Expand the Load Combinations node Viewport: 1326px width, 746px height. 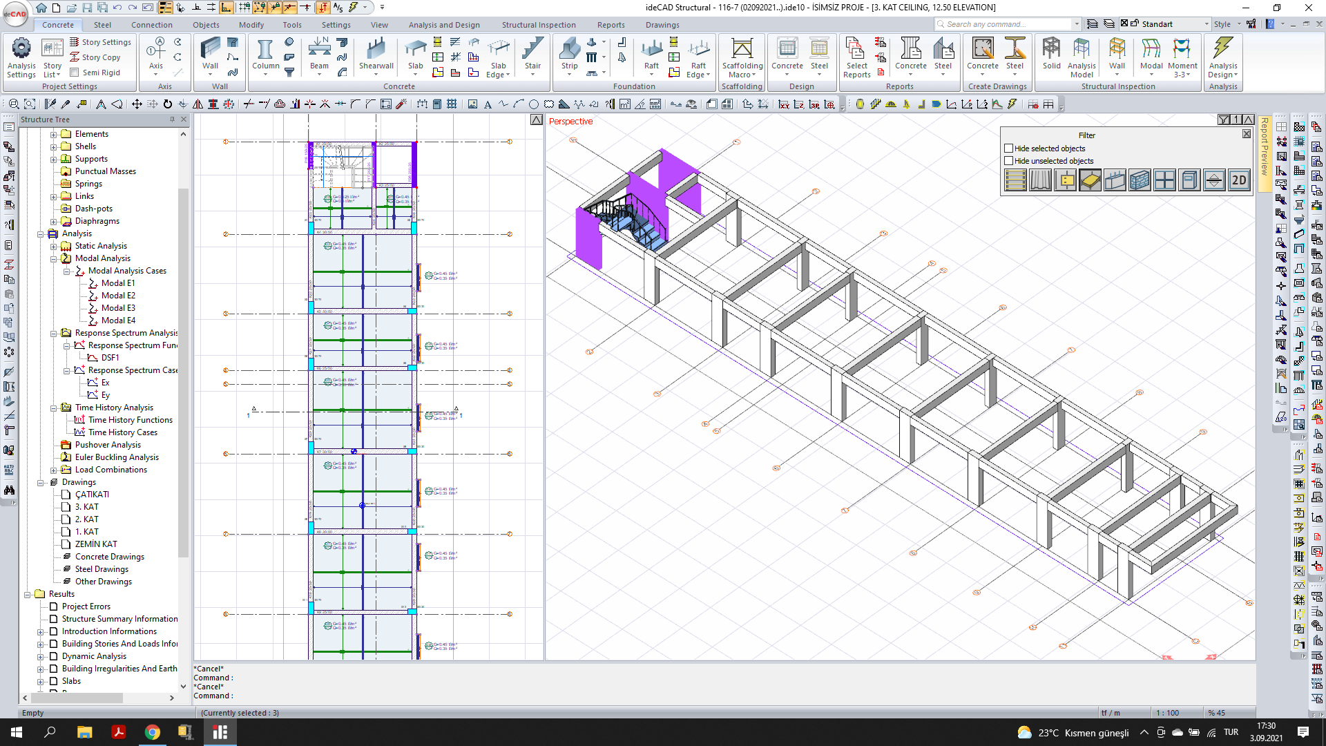(x=53, y=470)
